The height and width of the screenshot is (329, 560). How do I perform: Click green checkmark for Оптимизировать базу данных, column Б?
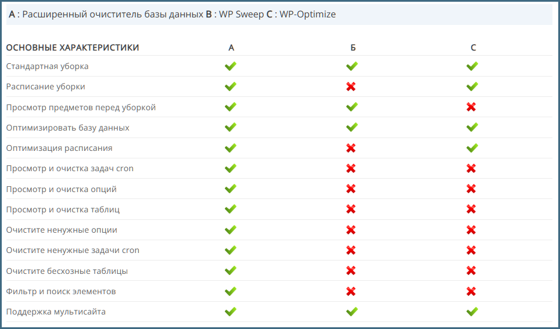[351, 127]
